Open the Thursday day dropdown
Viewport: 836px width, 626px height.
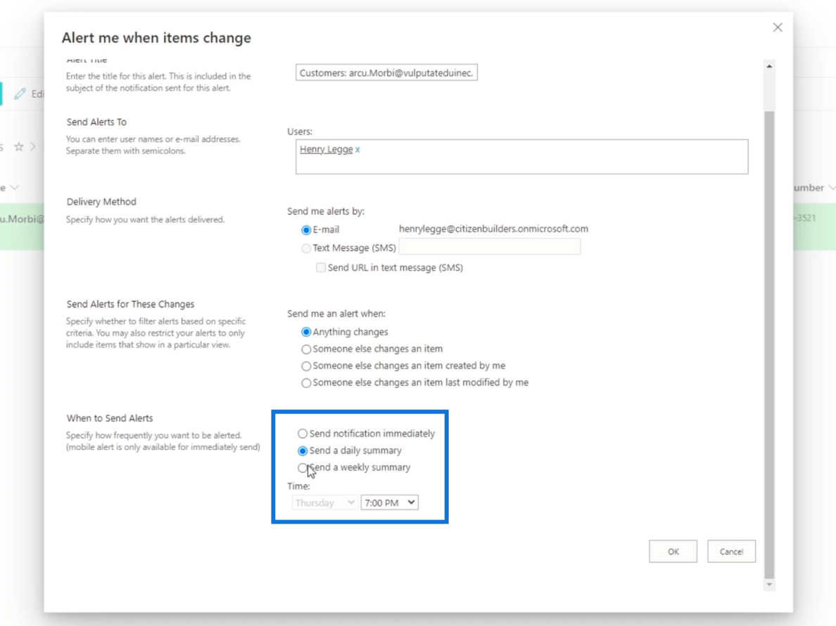pyautogui.click(x=324, y=502)
